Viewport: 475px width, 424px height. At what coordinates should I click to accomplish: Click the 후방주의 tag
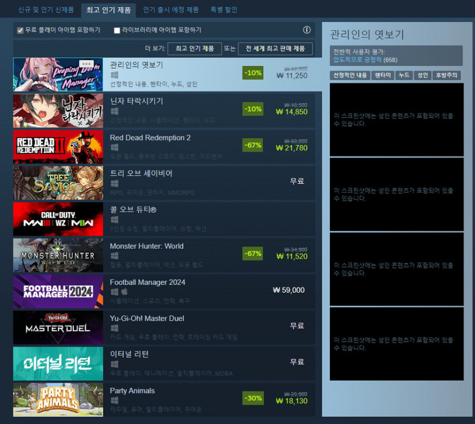(447, 75)
